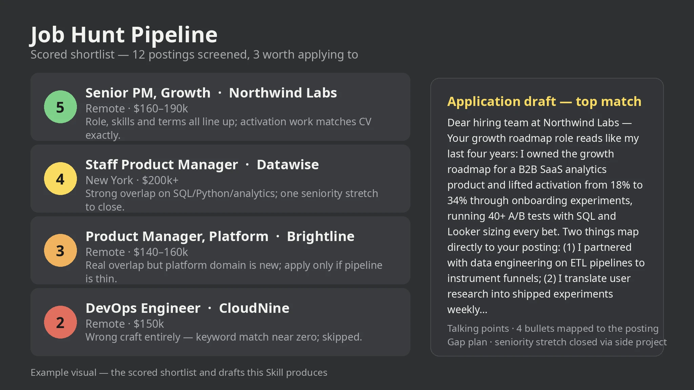Select the 'Real overlap but platform domain' note
Screen dimensions: 694x390
234,272
